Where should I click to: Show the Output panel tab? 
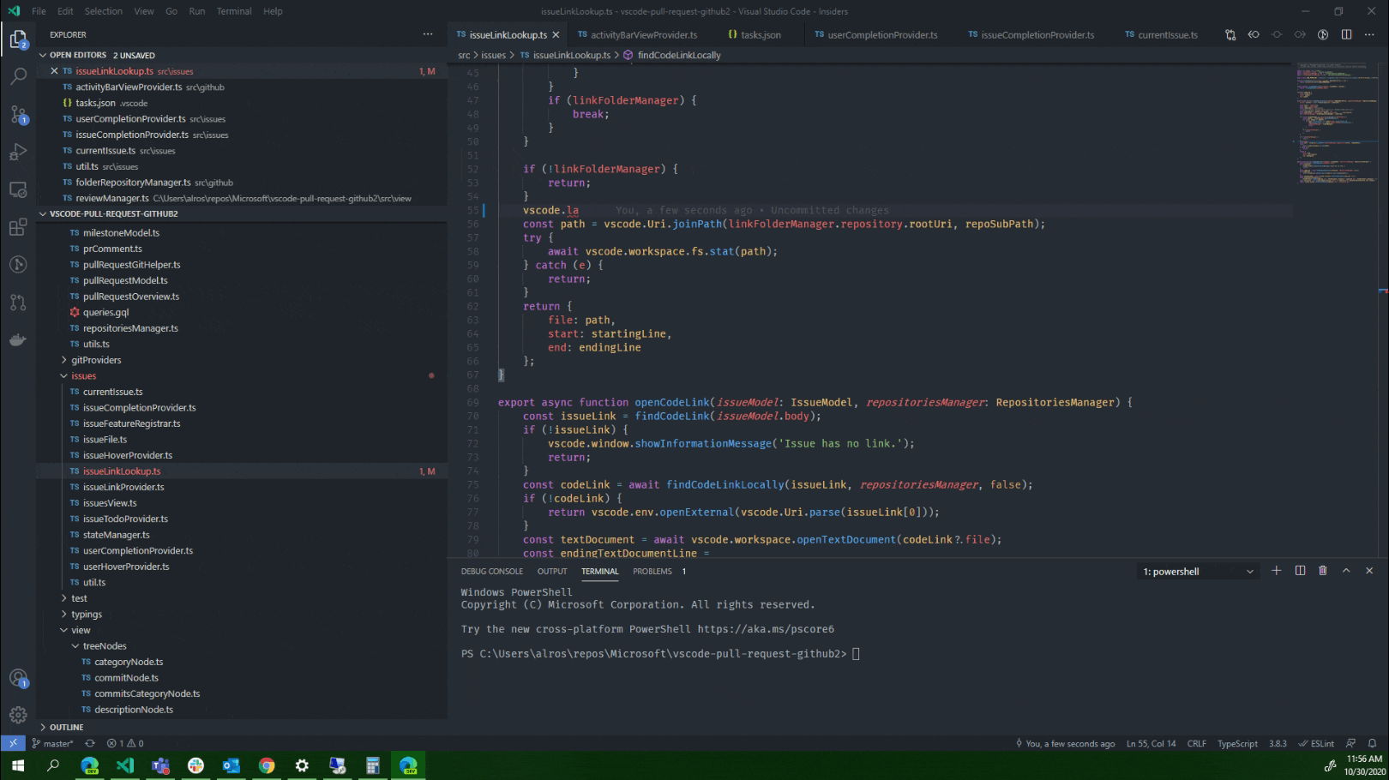tap(552, 572)
